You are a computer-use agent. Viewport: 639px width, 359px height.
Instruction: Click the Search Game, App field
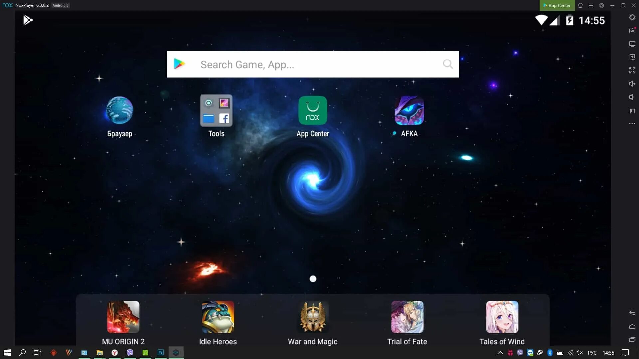coord(313,64)
